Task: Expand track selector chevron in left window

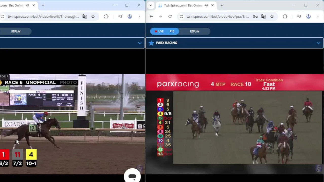Action: pyautogui.click(x=139, y=43)
